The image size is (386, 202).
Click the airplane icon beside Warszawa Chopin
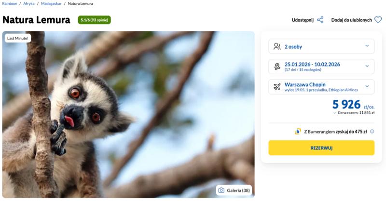(x=277, y=87)
